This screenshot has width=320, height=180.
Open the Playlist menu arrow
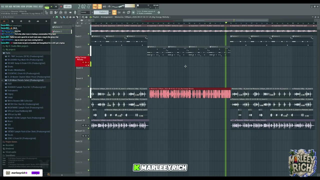tap(53, 17)
